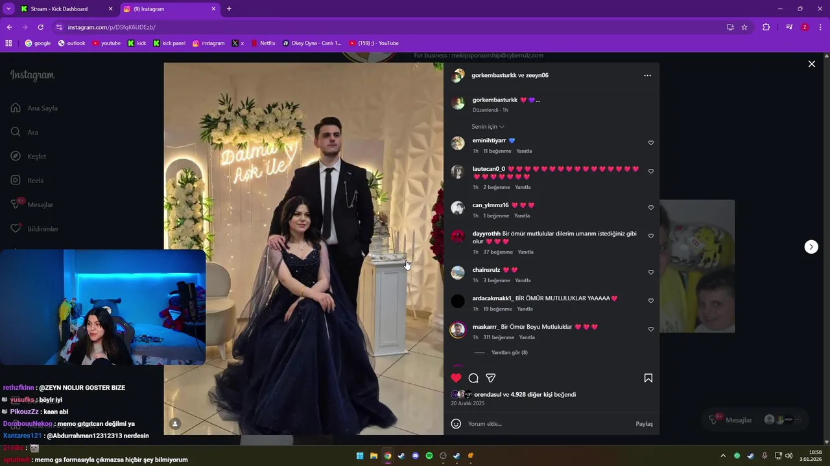The width and height of the screenshot is (830, 466).
Task: Open Spotify from the taskbar
Action: [429, 456]
